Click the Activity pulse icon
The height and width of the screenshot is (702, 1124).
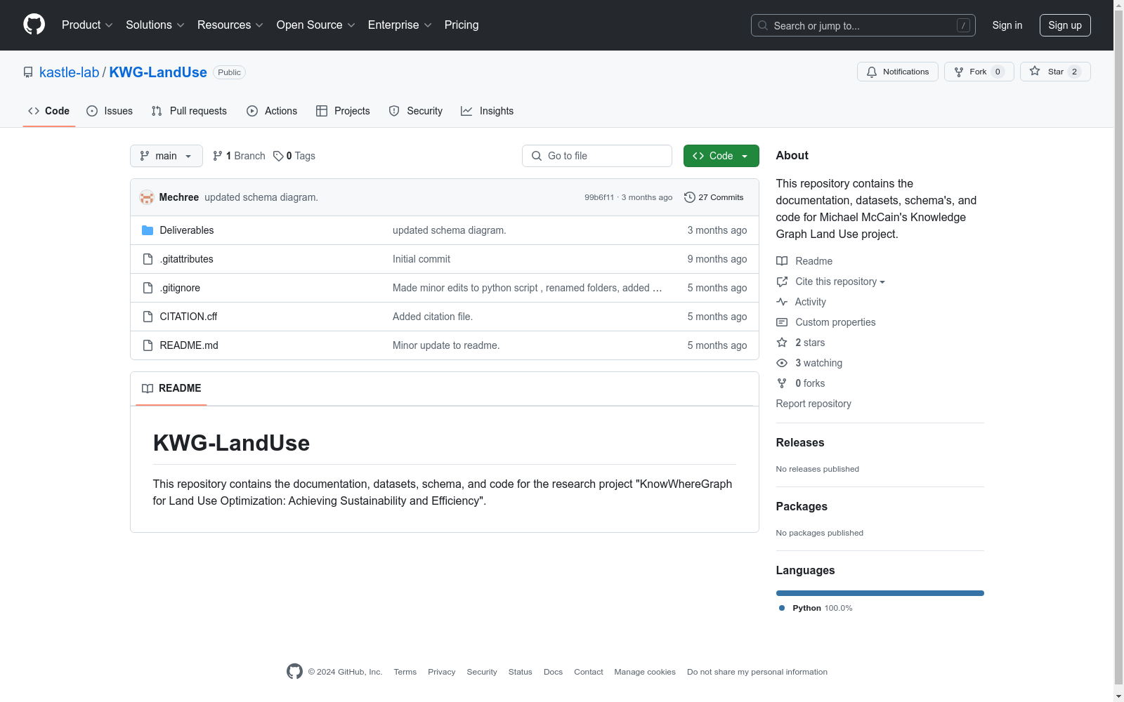[x=782, y=302]
